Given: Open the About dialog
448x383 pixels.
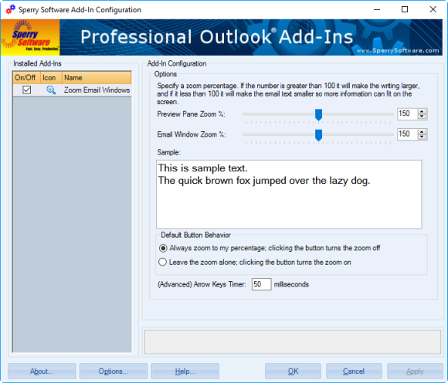Looking at the screenshot, I should (42, 371).
